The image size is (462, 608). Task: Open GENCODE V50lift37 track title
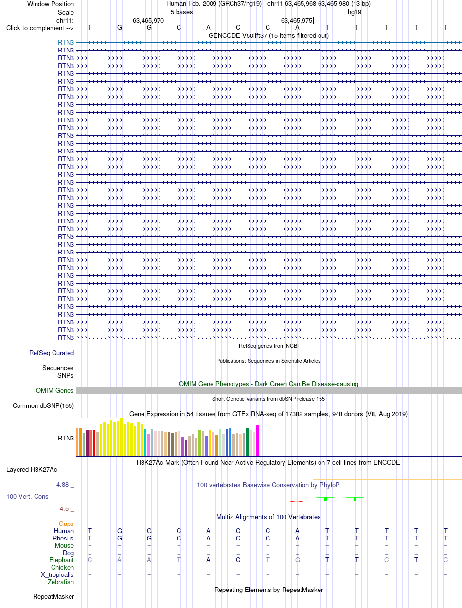click(268, 35)
